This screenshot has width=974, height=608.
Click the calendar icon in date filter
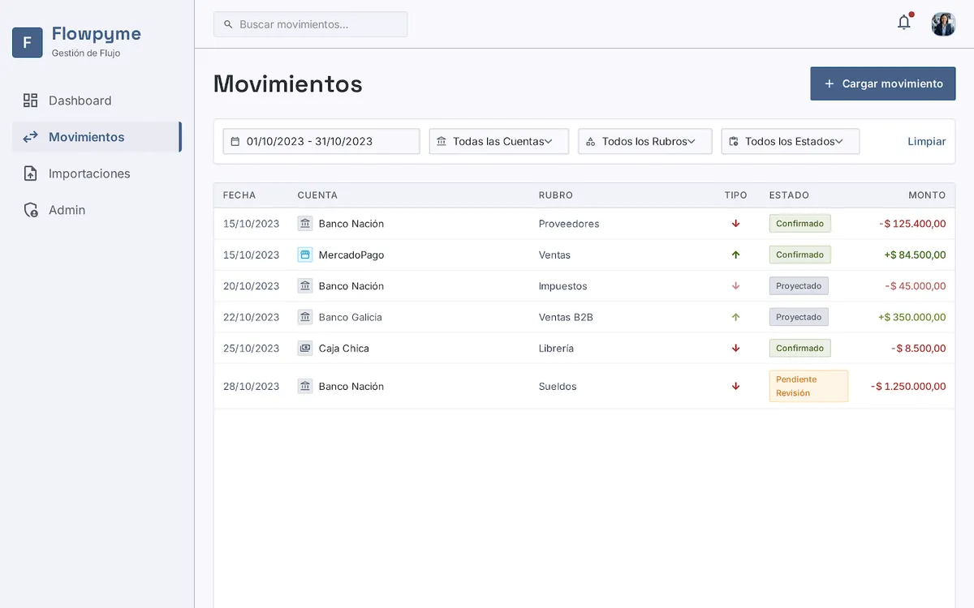click(x=235, y=141)
